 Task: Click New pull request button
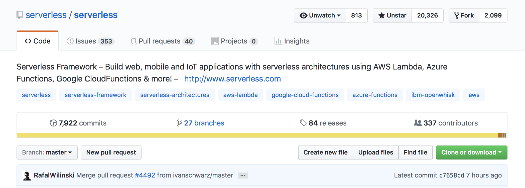point(111,152)
